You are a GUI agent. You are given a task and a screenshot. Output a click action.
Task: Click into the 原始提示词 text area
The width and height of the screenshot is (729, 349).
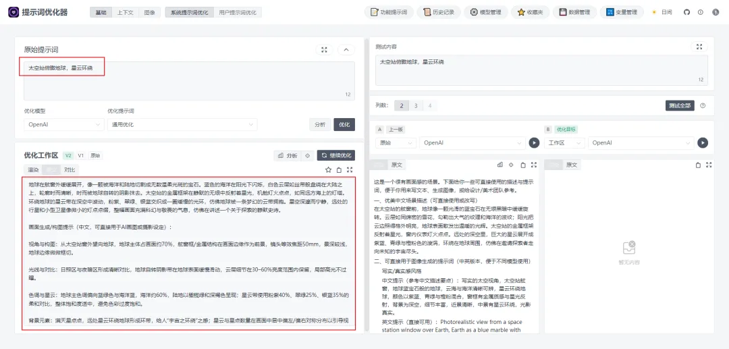tap(189, 80)
